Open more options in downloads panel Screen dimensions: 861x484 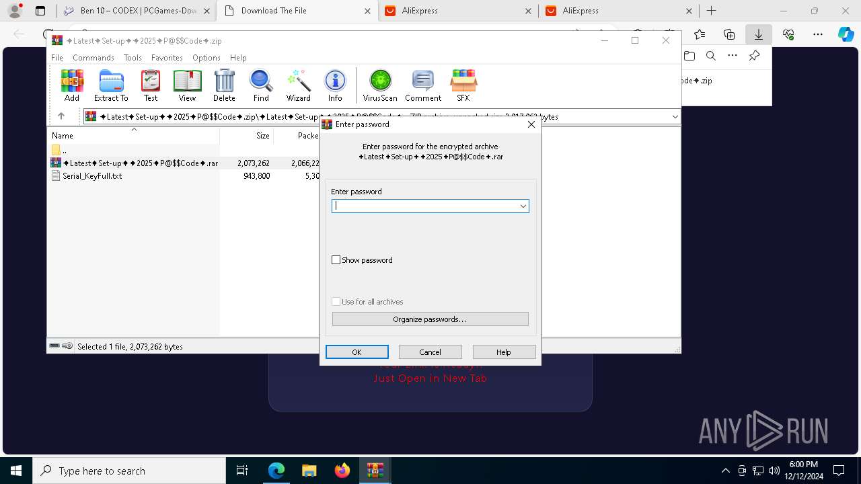(733, 56)
